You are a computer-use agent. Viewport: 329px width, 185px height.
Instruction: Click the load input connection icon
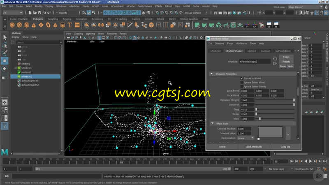tap(275, 59)
